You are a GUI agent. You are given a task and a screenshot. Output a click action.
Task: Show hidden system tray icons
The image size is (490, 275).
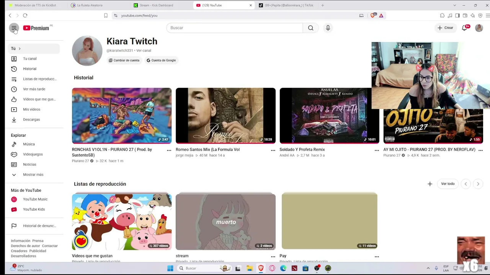coord(428,268)
